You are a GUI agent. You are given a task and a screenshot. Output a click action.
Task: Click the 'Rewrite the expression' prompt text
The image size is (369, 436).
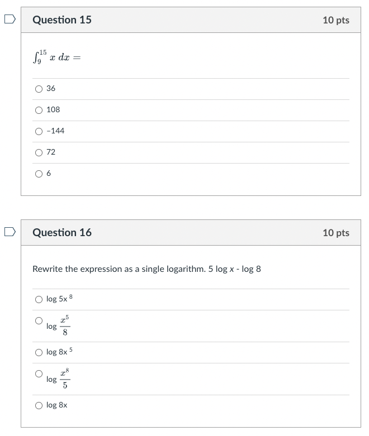[x=146, y=269]
